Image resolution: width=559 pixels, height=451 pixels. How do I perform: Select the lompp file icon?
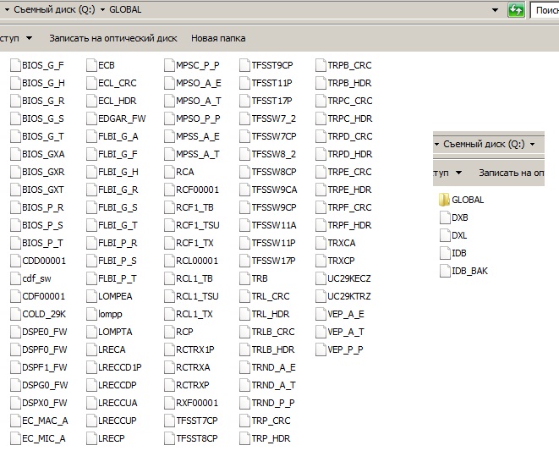pos(91,314)
